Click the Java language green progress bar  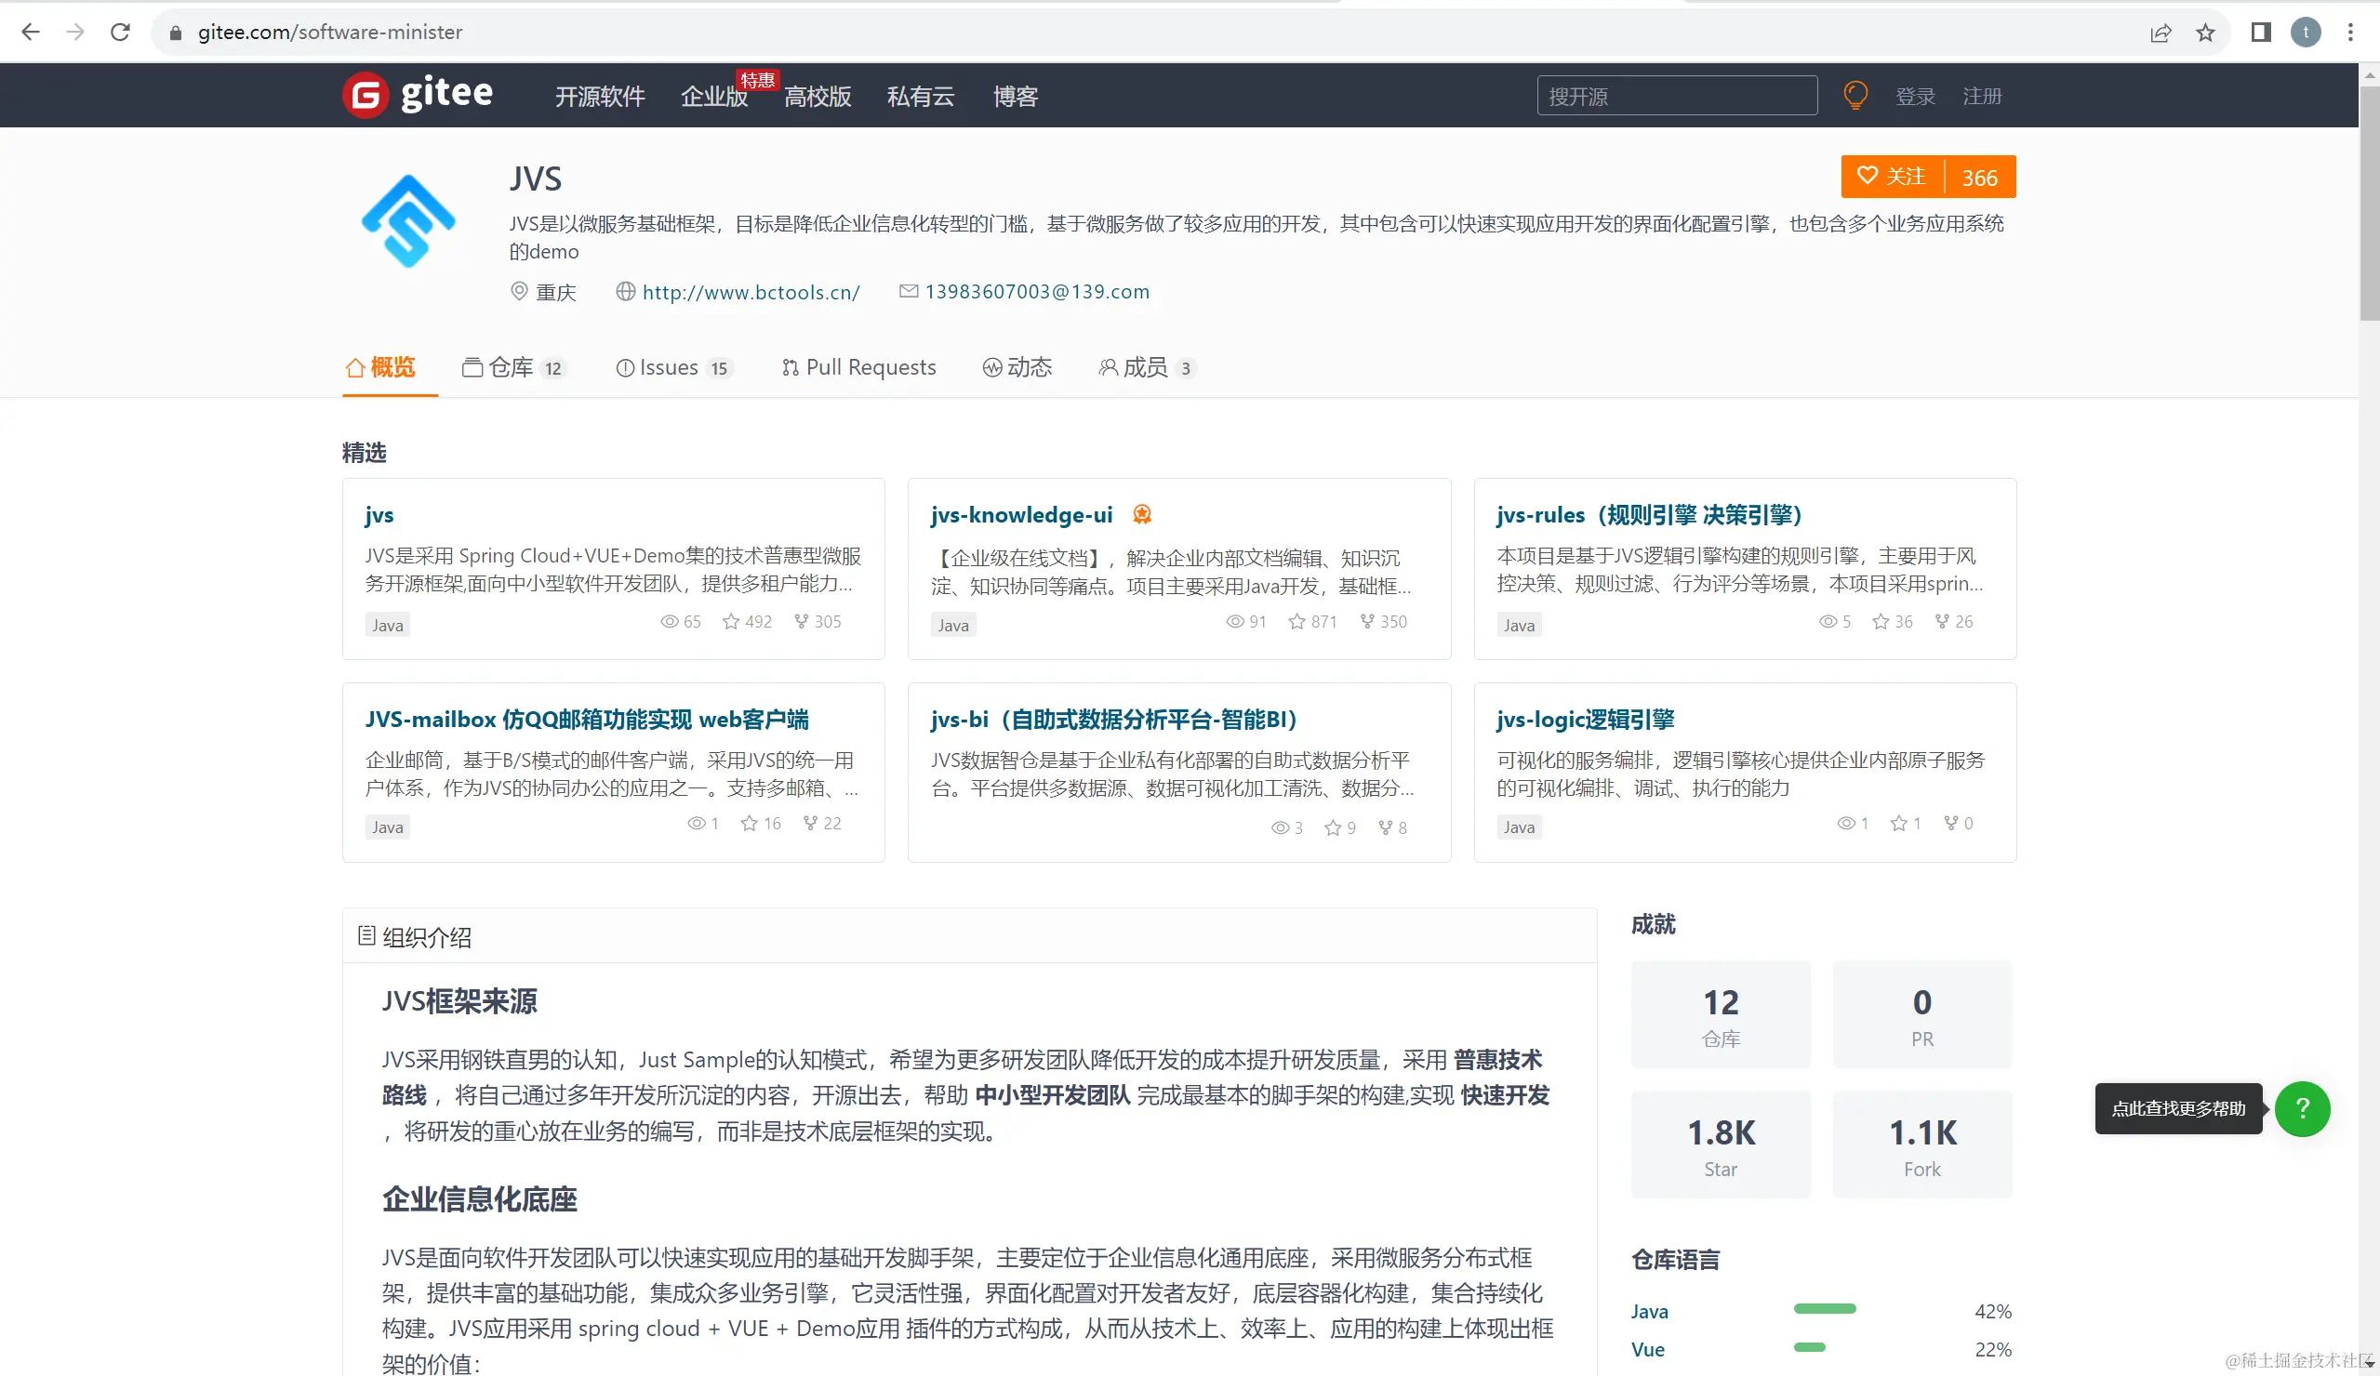click(1824, 1309)
